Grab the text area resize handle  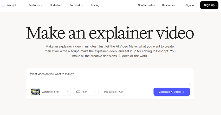coord(189,85)
